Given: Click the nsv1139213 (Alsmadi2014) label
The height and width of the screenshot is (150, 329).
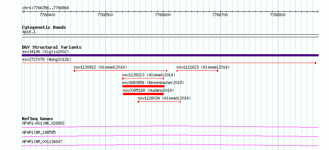Looking at the screenshot, I should (149, 75).
